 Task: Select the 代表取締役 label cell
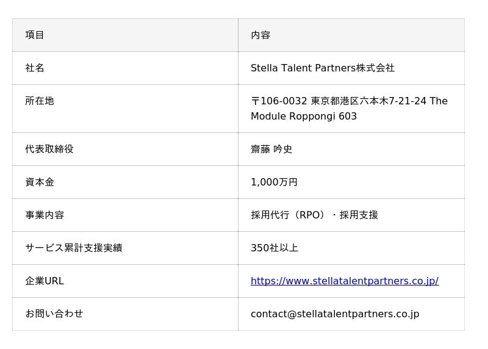[49, 149]
